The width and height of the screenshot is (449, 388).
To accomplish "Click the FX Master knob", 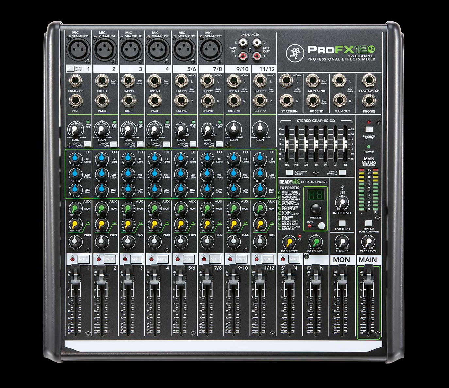I will (289, 242).
